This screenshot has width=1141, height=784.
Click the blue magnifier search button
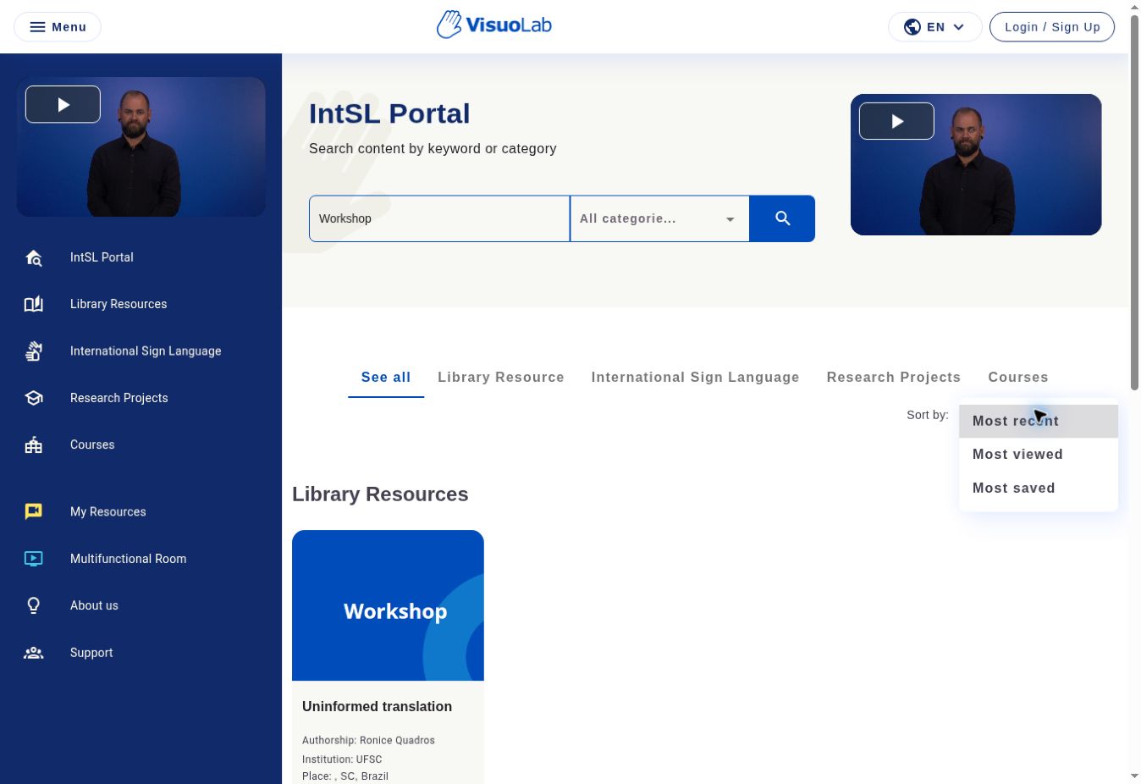[782, 218]
